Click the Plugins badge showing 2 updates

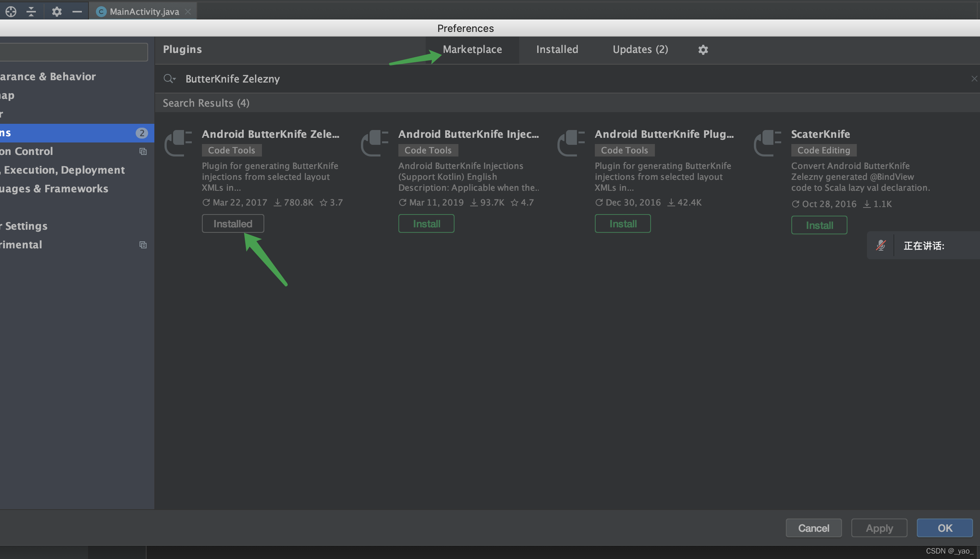pos(142,133)
